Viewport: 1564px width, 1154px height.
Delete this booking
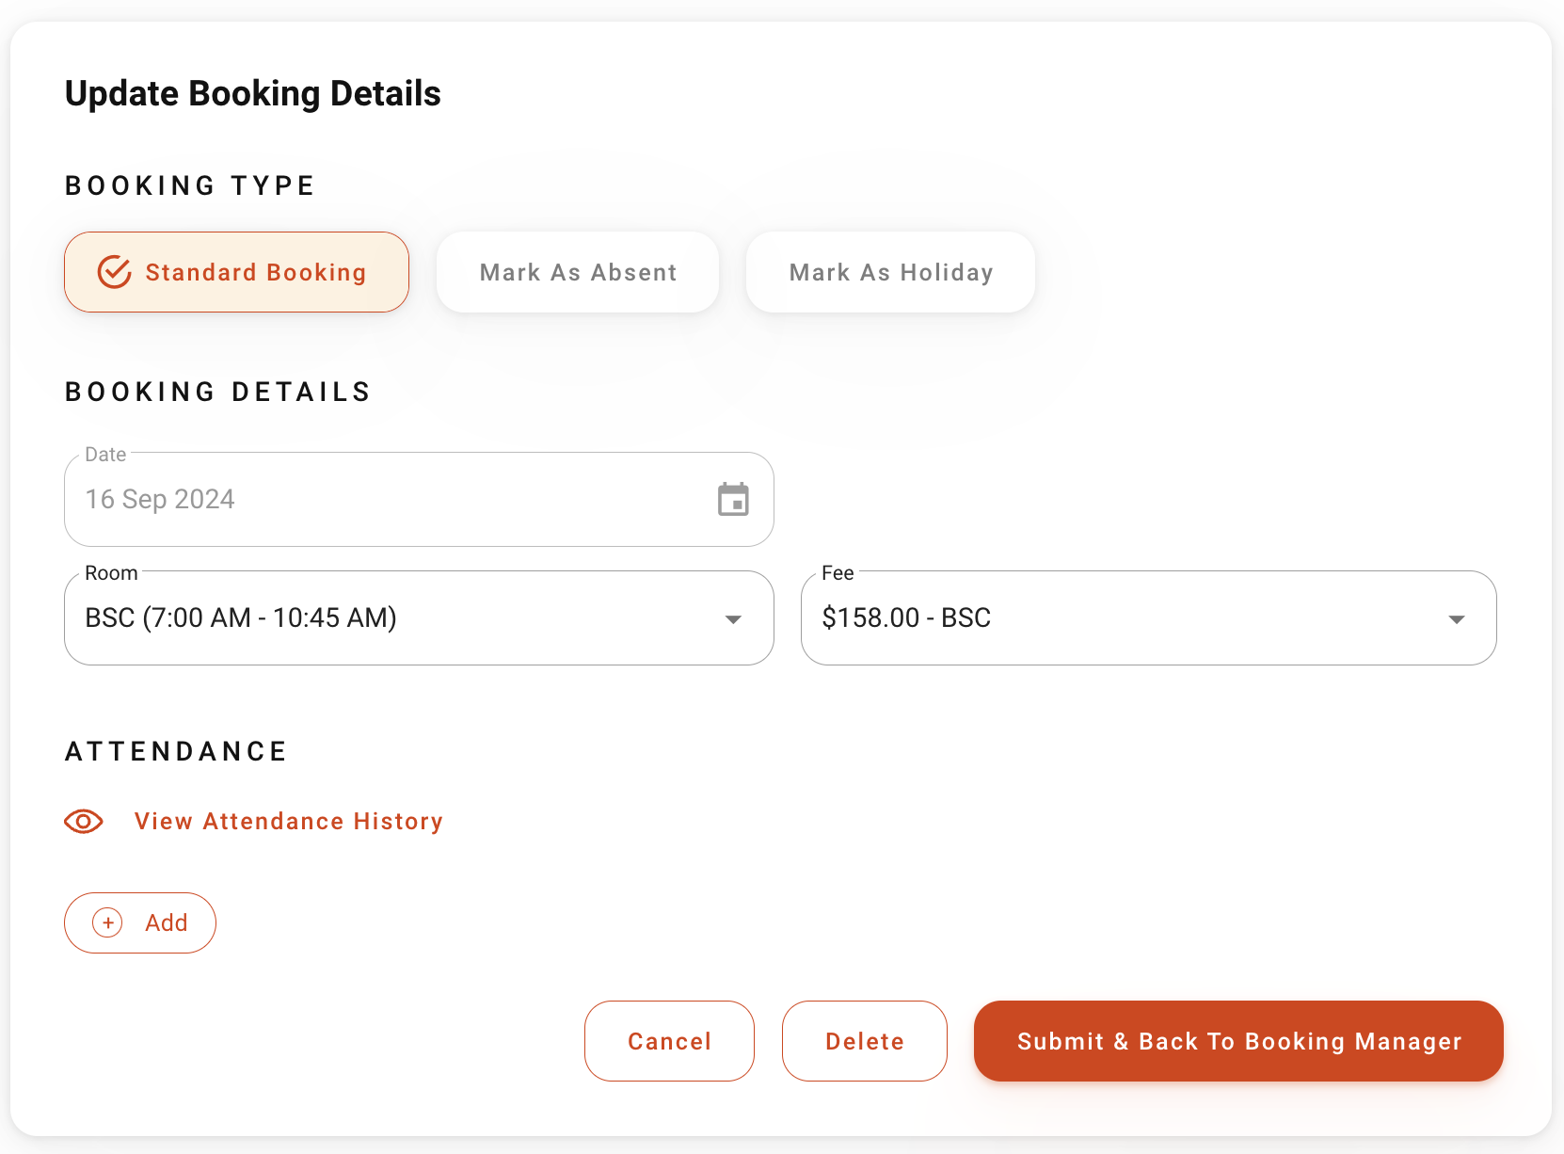pos(864,1041)
